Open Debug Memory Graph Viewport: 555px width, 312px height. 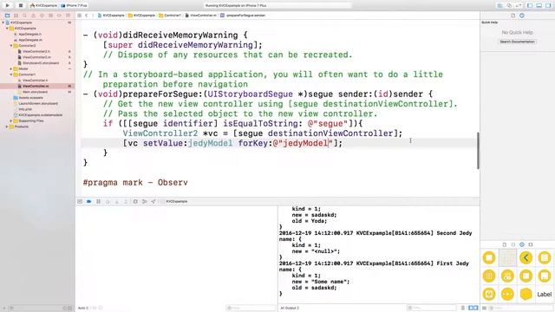[145, 201]
